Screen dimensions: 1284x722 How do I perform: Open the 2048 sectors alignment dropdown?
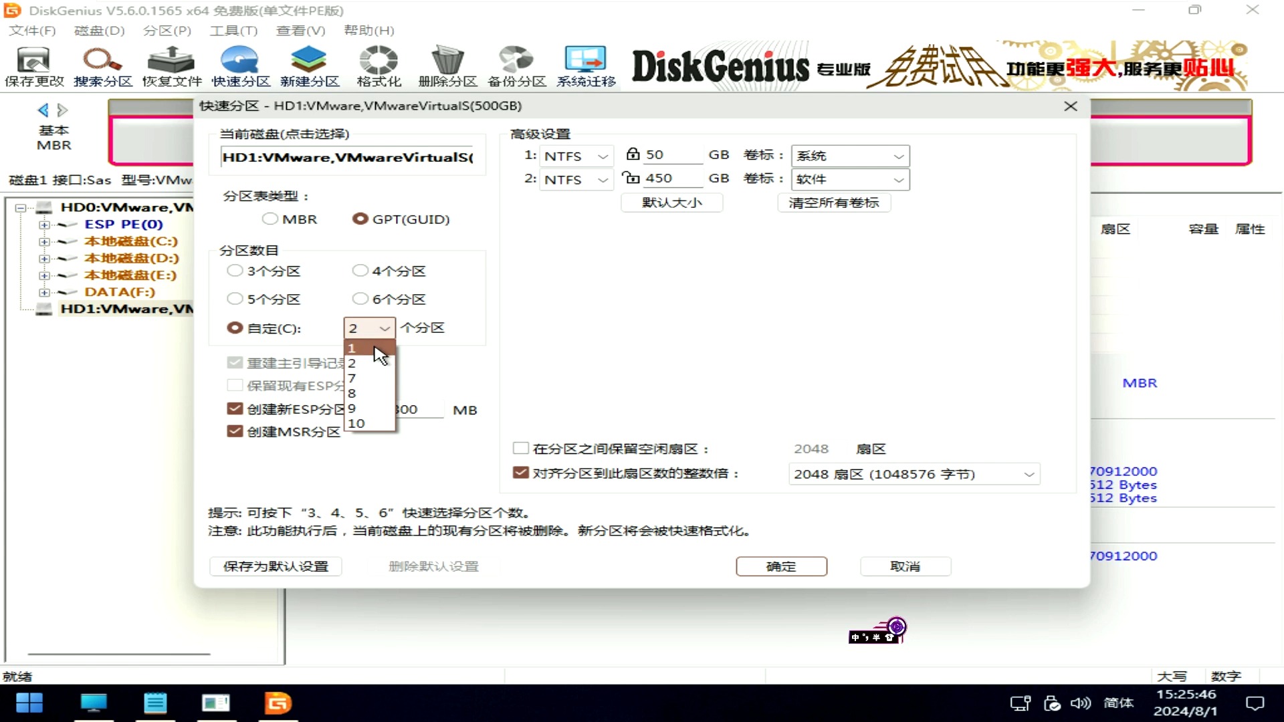click(x=914, y=474)
